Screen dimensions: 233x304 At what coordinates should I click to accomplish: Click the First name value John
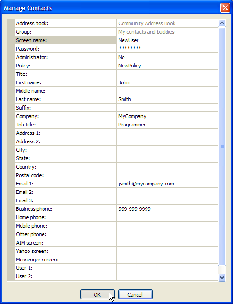point(167,82)
